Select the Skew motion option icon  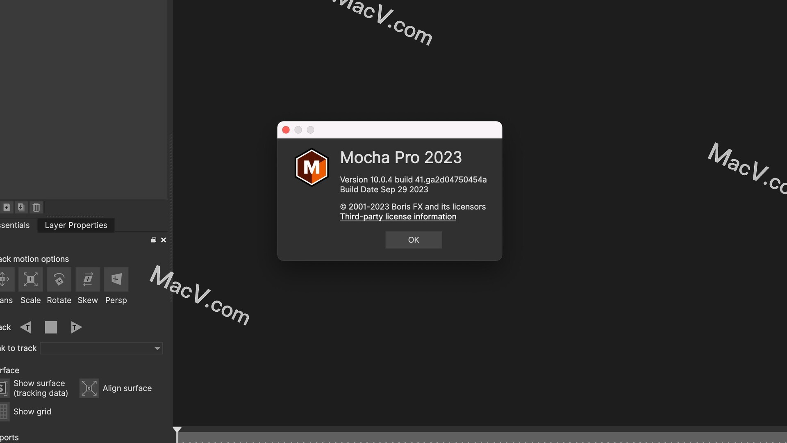click(88, 279)
